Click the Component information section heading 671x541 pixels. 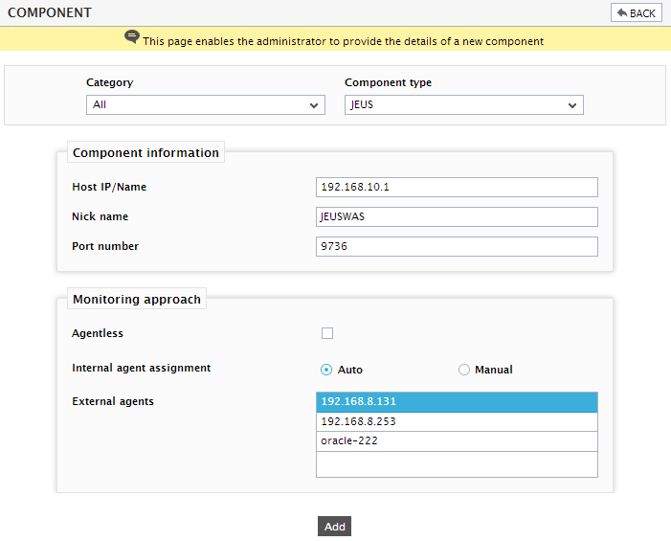[145, 152]
